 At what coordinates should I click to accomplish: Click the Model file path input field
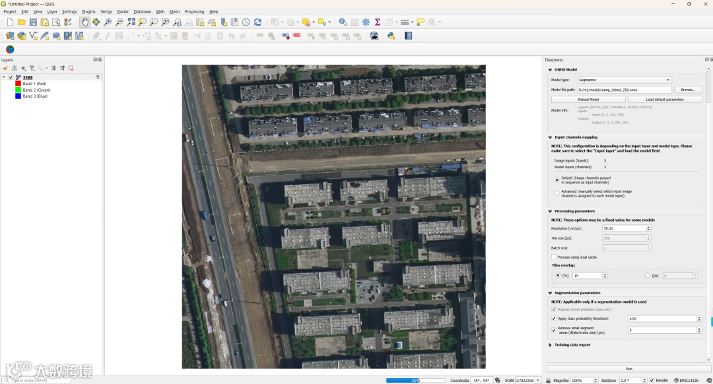click(625, 90)
